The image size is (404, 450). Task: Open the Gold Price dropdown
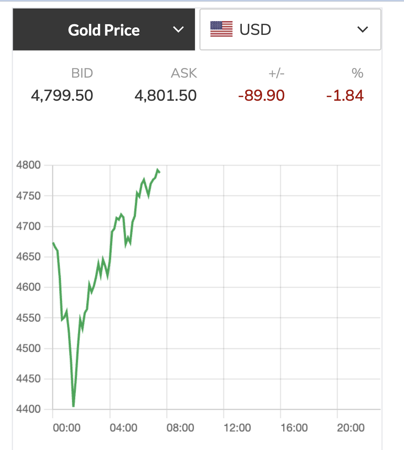pyautogui.click(x=104, y=30)
